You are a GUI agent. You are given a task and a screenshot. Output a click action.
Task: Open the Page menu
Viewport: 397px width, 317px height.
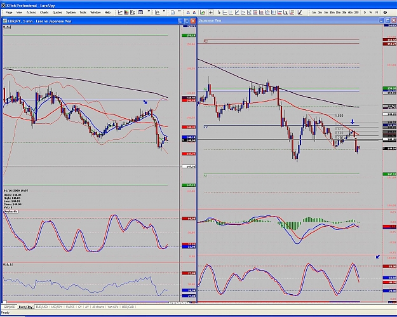tap(9, 13)
